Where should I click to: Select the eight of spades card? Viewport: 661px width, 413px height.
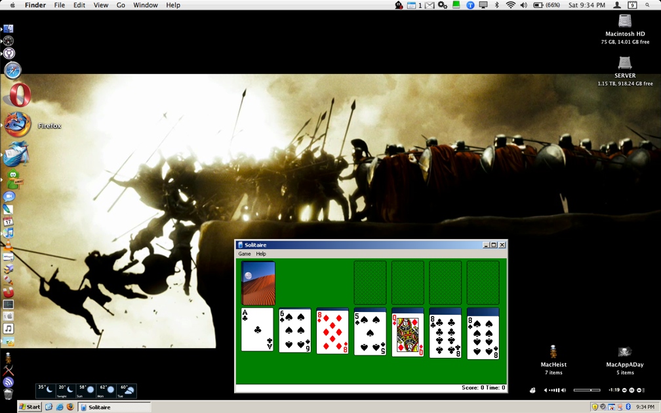click(483, 338)
